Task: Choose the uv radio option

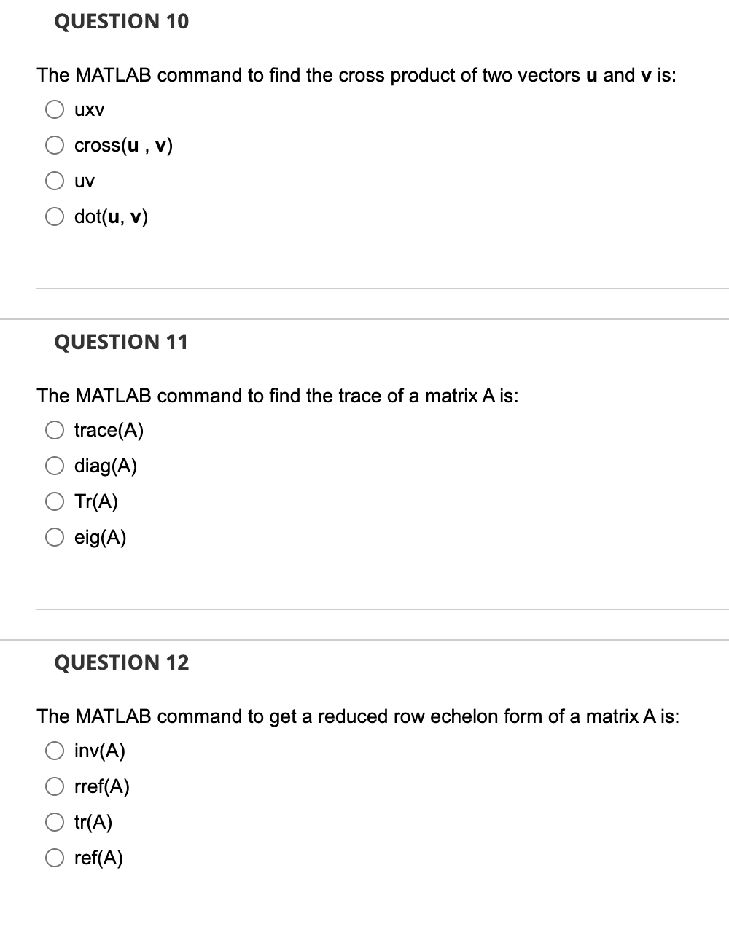Action: pyautogui.click(x=55, y=181)
